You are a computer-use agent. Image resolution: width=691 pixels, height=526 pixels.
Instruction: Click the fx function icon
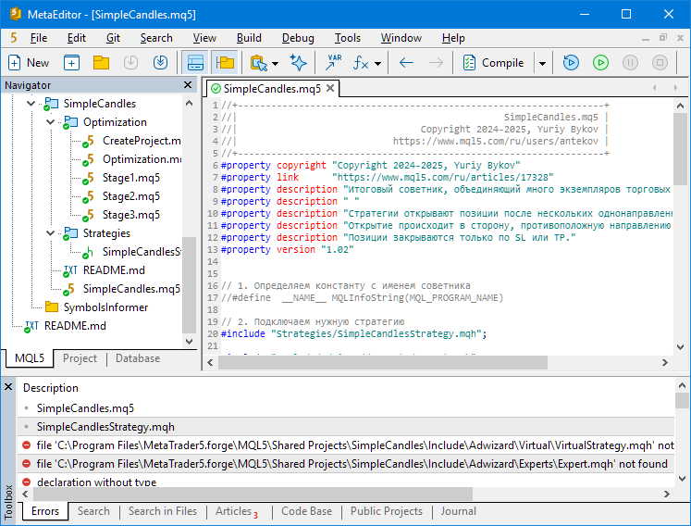pos(361,63)
